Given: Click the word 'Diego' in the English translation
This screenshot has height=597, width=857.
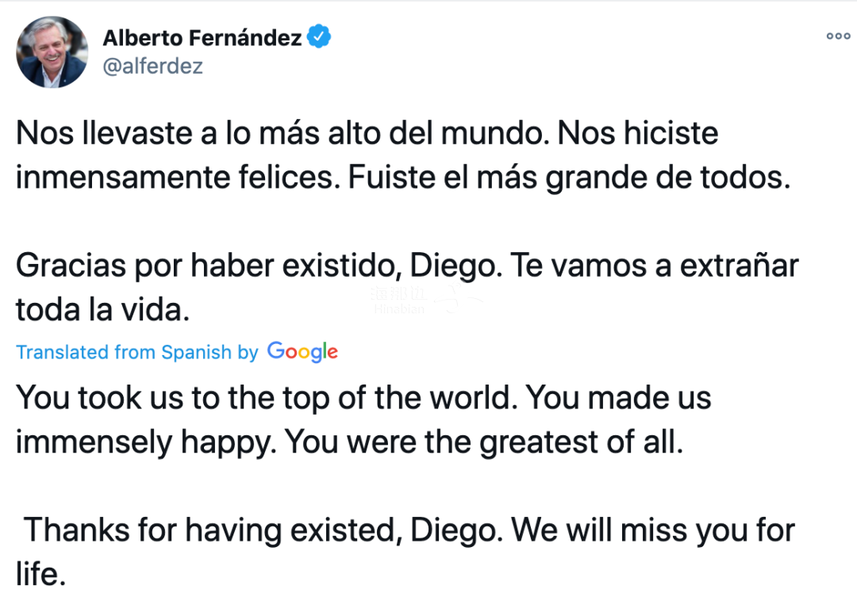Looking at the screenshot, I should [454, 530].
